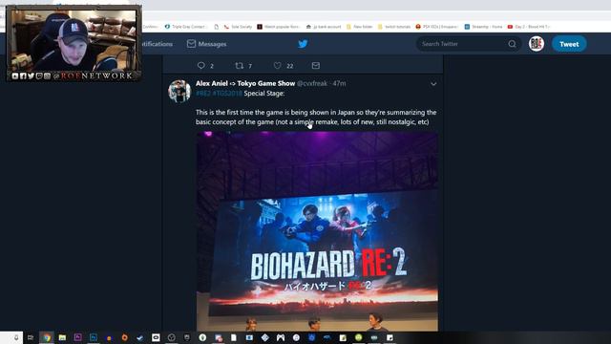Open Alex Aniel => Tokyo Game Show name link
This screenshot has width=611, height=344.
click(x=245, y=83)
